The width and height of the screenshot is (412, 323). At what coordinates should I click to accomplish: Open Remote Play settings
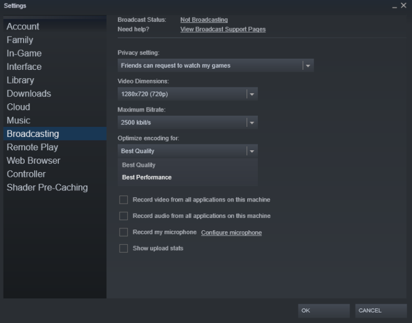pos(55,147)
